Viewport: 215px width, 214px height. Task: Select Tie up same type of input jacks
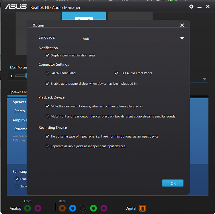pyautogui.click(x=47, y=137)
